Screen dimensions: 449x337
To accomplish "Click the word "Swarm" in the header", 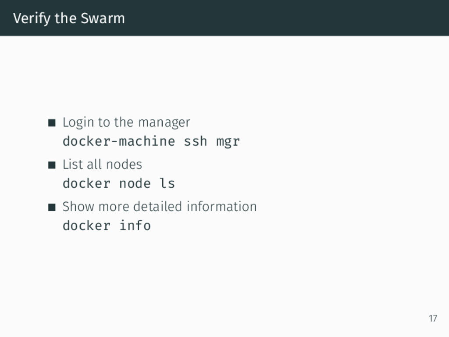I will (x=103, y=18).
